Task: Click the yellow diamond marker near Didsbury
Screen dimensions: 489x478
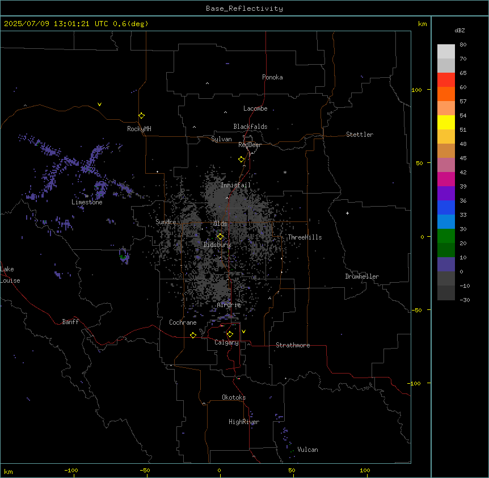Action: coord(221,237)
